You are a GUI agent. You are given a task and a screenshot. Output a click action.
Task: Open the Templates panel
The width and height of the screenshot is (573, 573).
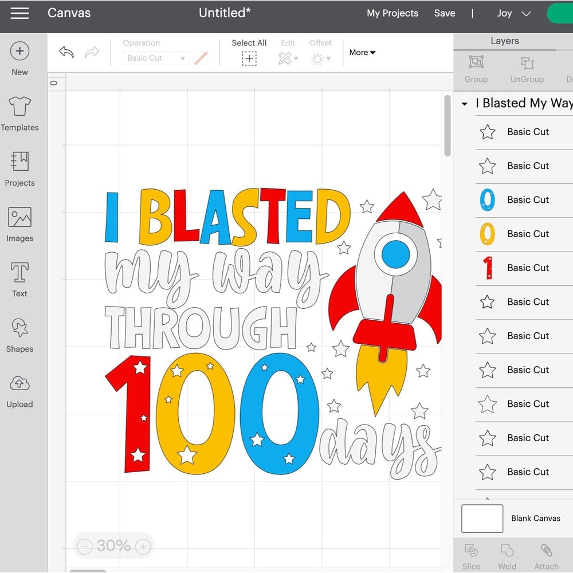tap(19, 113)
